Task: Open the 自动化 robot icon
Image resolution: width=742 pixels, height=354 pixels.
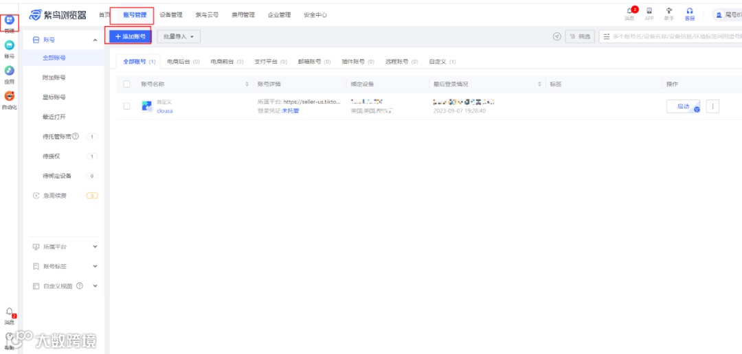Action: click(x=9, y=96)
